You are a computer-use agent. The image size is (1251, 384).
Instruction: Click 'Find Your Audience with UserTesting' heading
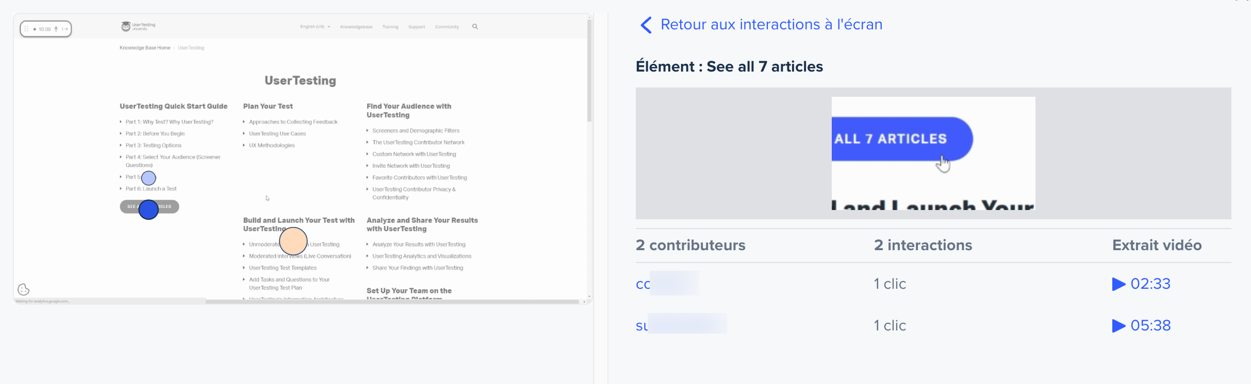409,111
